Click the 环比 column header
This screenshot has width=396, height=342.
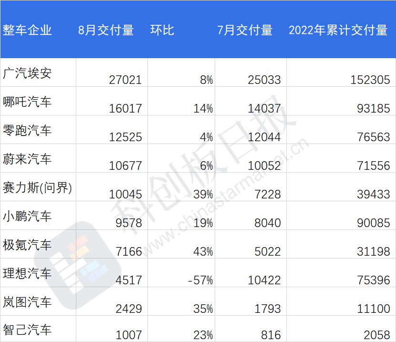coord(162,30)
